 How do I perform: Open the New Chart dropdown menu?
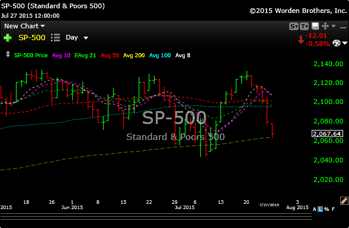point(24,26)
